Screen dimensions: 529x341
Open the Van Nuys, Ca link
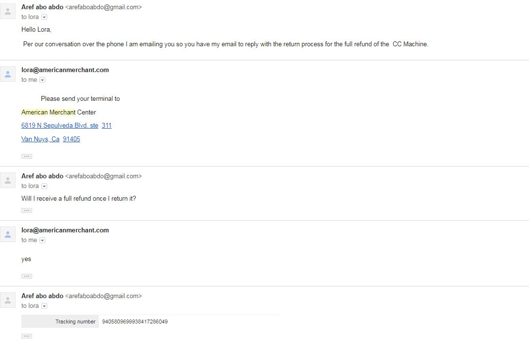click(x=40, y=139)
